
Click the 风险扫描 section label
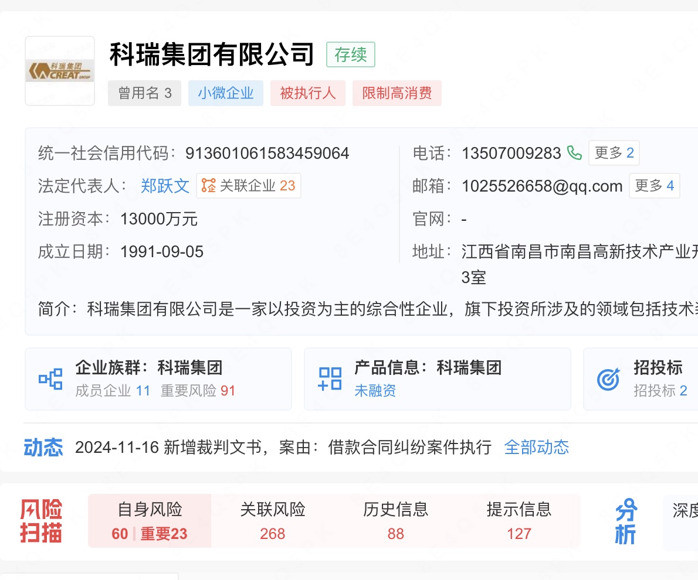(x=41, y=521)
